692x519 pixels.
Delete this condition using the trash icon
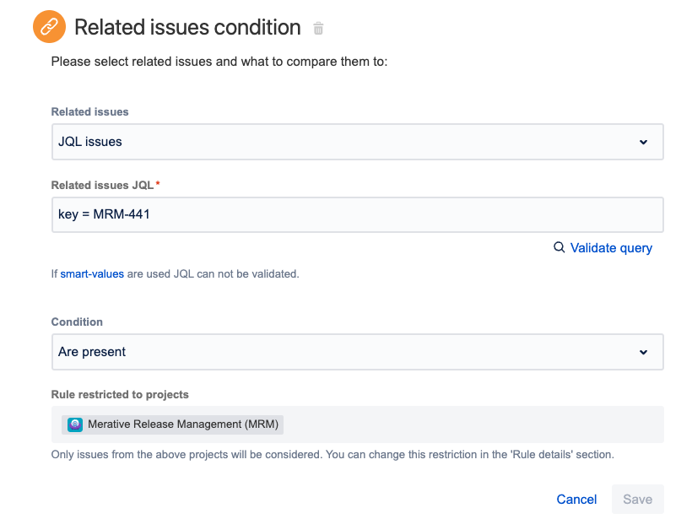tap(318, 28)
